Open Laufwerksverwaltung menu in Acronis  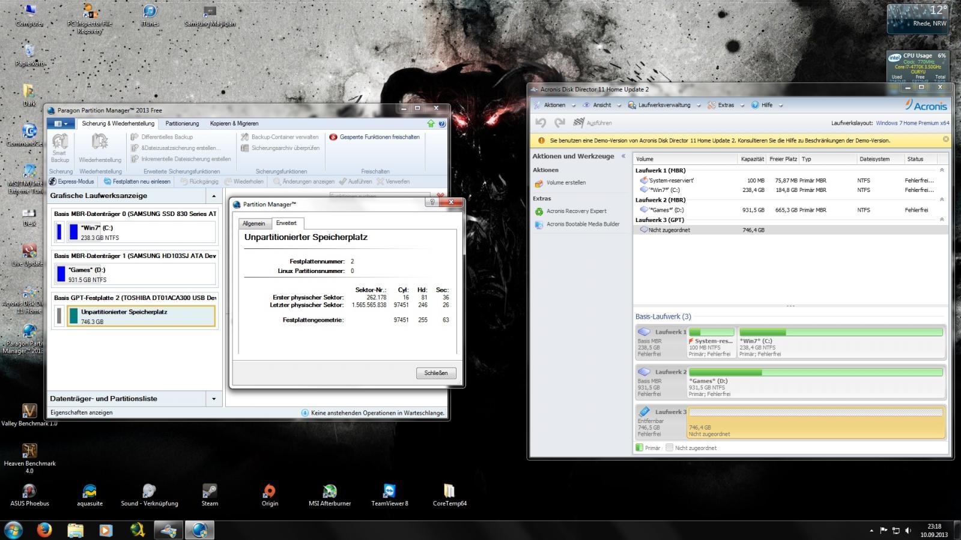tap(664, 105)
